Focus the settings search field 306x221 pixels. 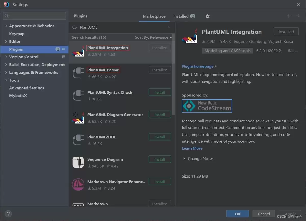point(34,16)
